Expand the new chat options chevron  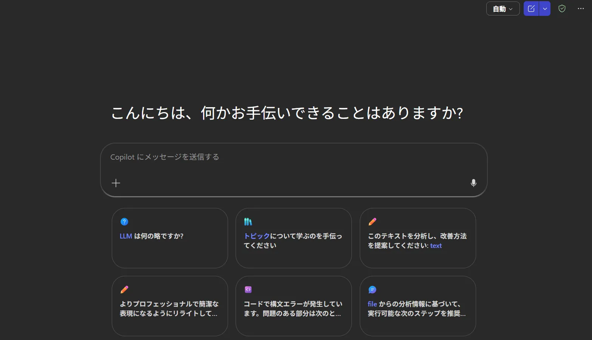pos(545,9)
